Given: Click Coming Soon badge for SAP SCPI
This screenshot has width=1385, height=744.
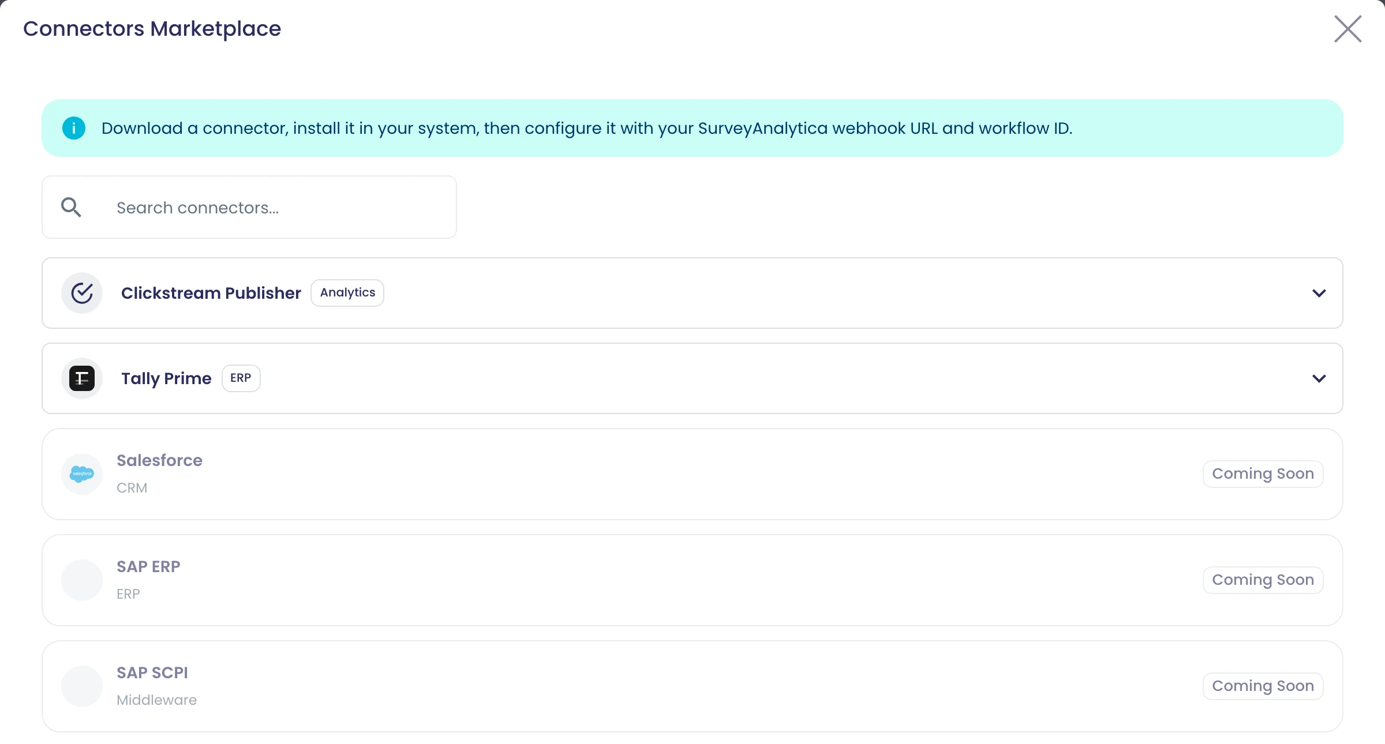Looking at the screenshot, I should [x=1263, y=686].
